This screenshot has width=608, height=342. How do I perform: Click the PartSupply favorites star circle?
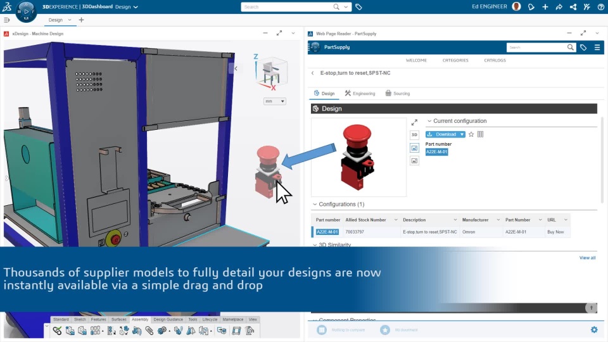tap(385, 330)
